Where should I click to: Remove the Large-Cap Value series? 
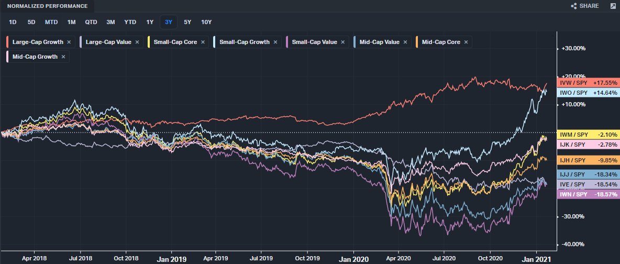[x=137, y=42]
